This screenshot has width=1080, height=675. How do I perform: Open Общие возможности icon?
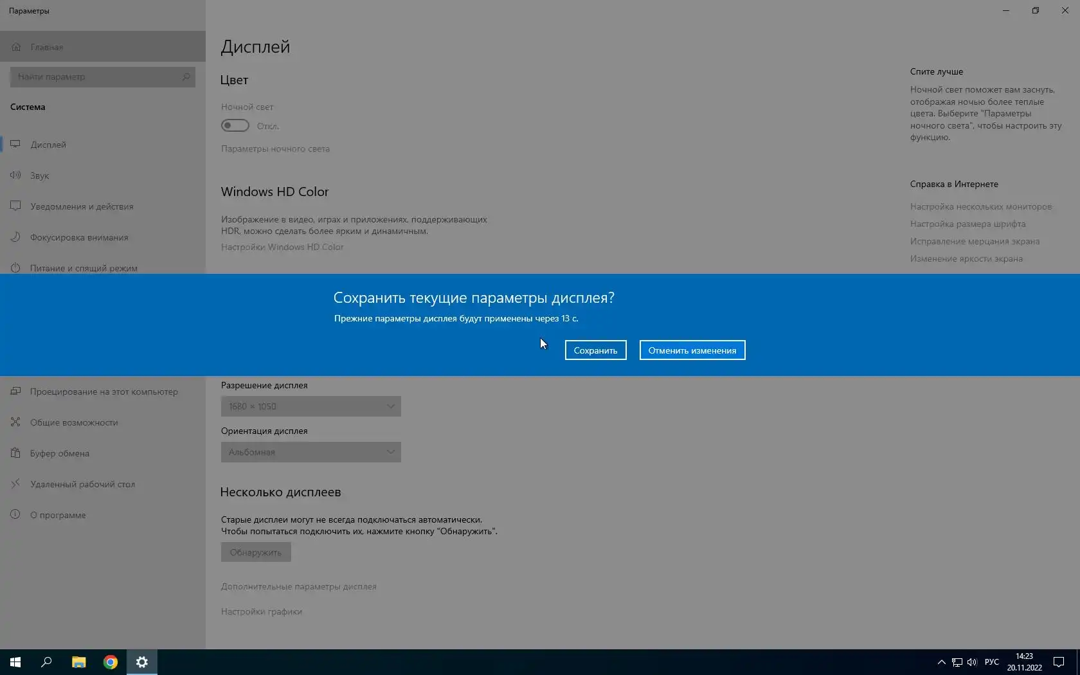[16, 422]
